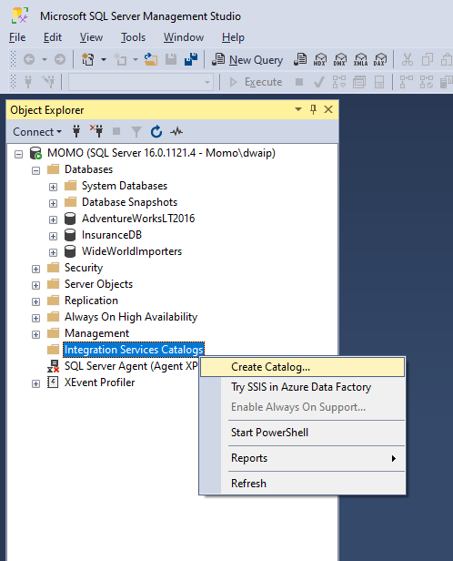The height and width of the screenshot is (561, 453).
Task: Click the available databases combo box
Action: click(x=141, y=82)
